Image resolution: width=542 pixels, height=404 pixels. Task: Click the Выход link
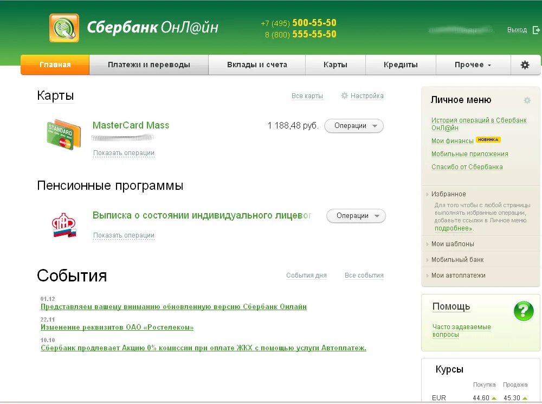click(517, 30)
